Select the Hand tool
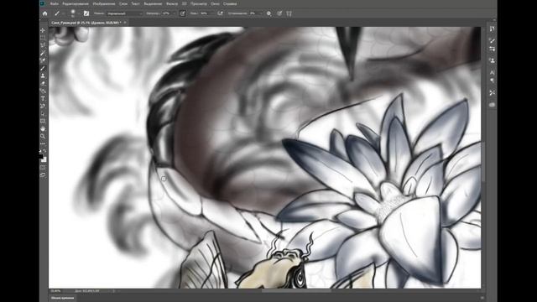The width and height of the screenshot is (537, 302). point(43,128)
